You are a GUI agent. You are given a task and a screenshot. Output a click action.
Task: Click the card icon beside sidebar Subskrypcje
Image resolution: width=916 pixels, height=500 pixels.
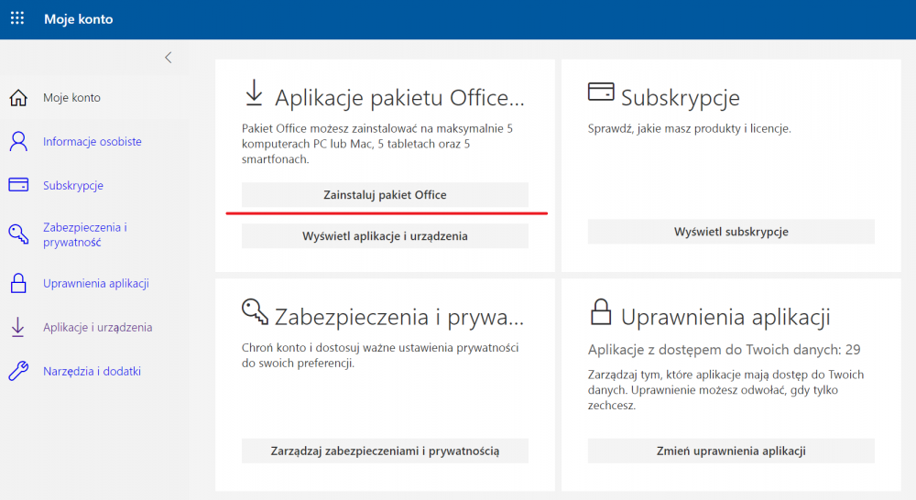pyautogui.click(x=18, y=186)
